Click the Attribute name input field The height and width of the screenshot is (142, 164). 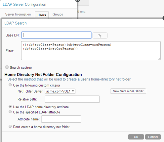coord(61,119)
